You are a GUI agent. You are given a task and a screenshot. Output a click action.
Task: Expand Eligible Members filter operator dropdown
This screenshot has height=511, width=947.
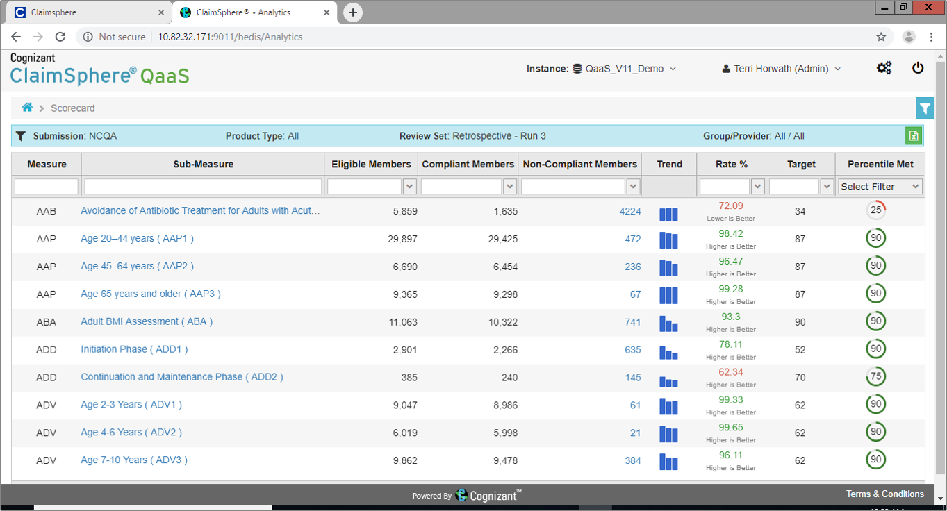point(409,187)
